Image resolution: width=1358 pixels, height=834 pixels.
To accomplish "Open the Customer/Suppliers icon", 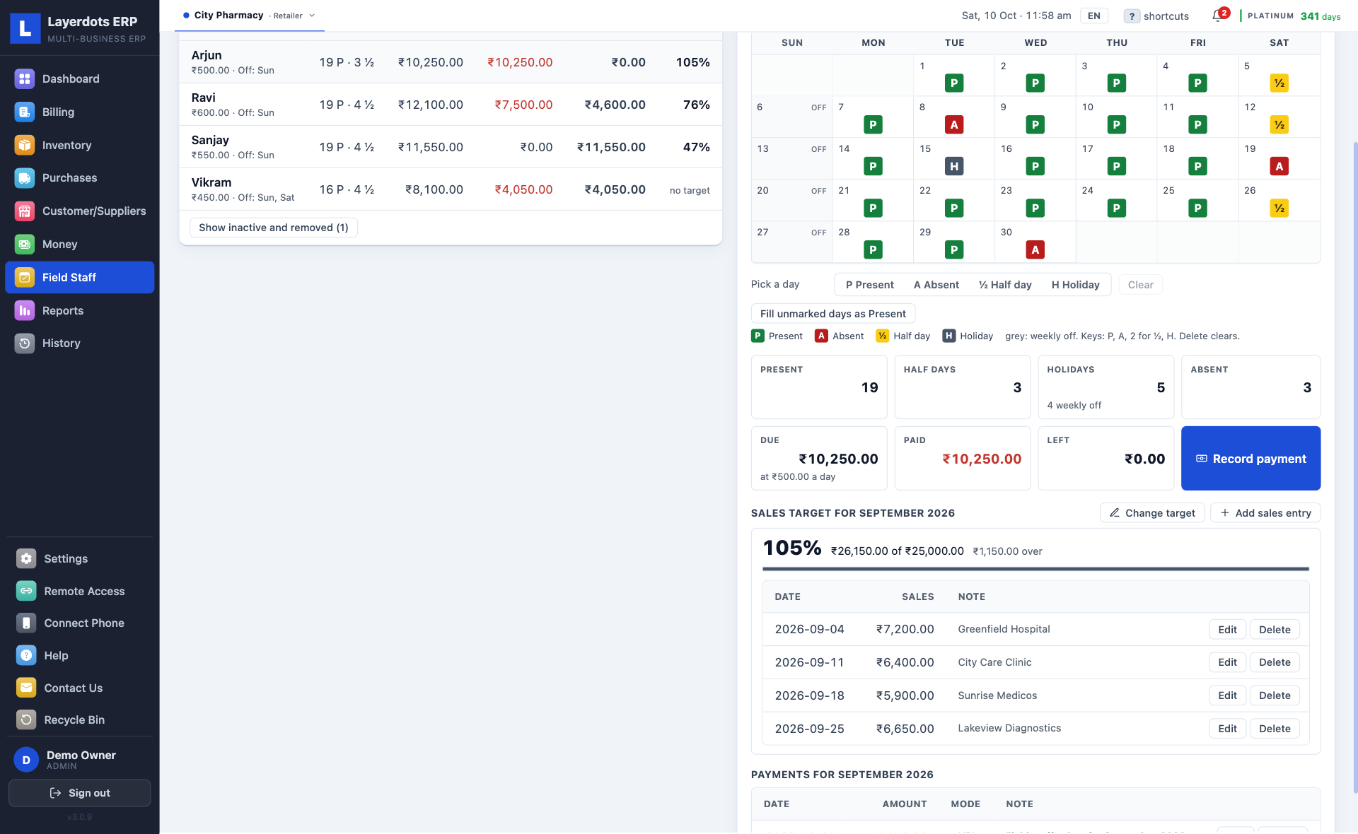I will click(25, 211).
